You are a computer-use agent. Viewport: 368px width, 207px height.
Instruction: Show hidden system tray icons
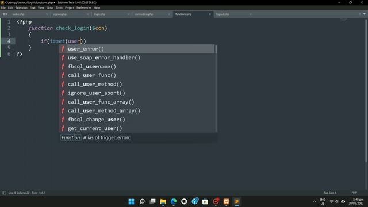315,201
